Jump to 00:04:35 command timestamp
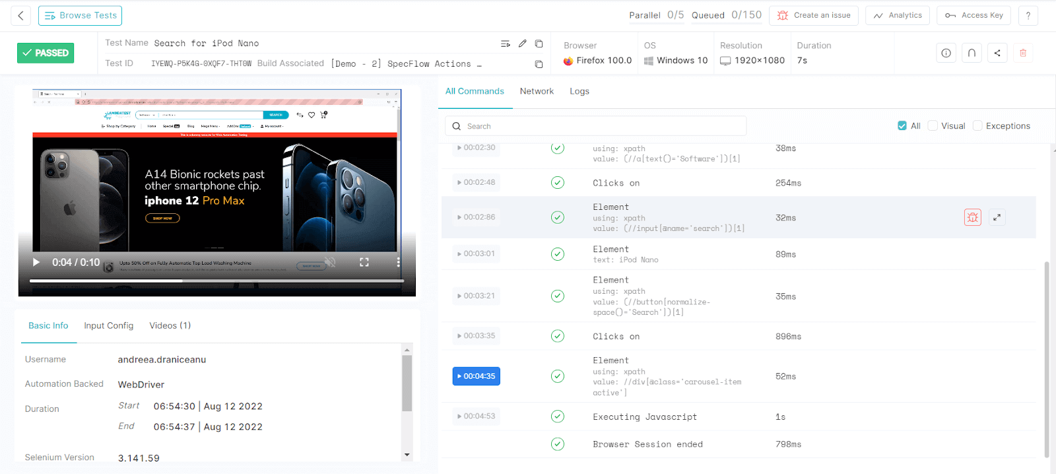 point(476,376)
